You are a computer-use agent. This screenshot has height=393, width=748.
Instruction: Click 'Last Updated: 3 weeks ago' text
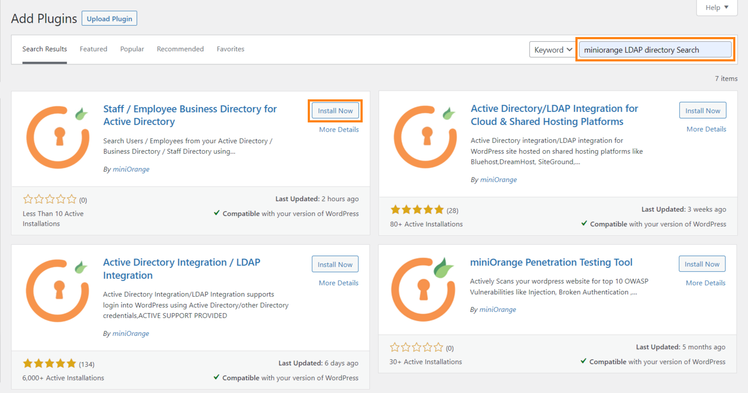pos(683,209)
